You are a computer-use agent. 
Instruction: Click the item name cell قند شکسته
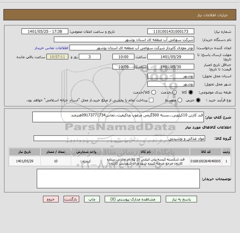146,161
